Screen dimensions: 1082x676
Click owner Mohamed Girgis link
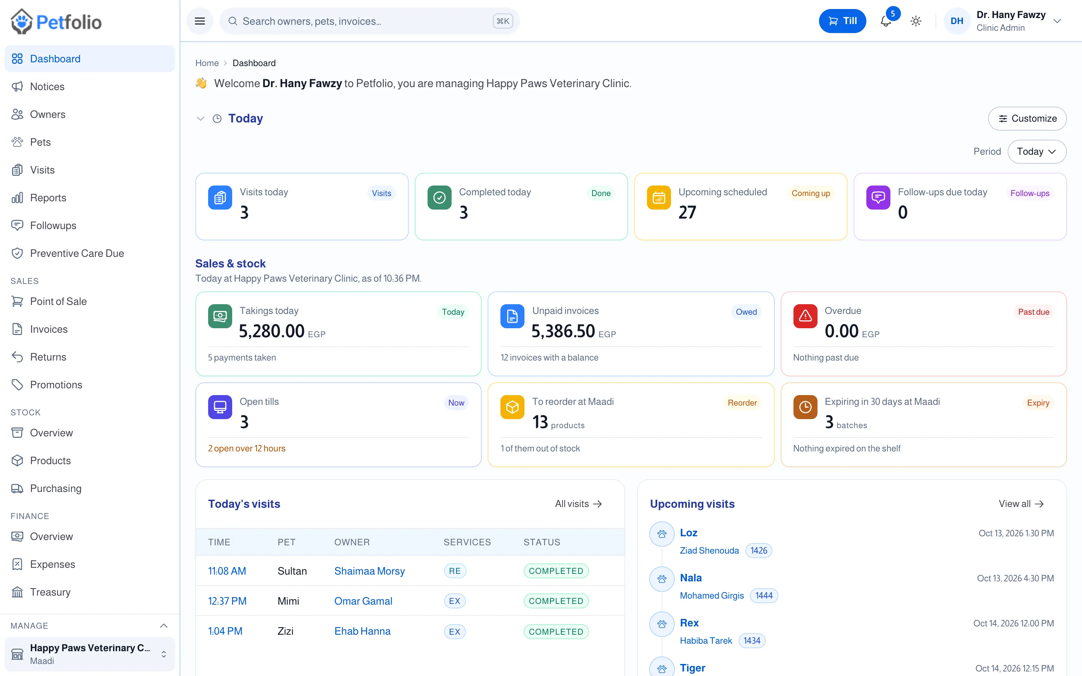(x=712, y=596)
